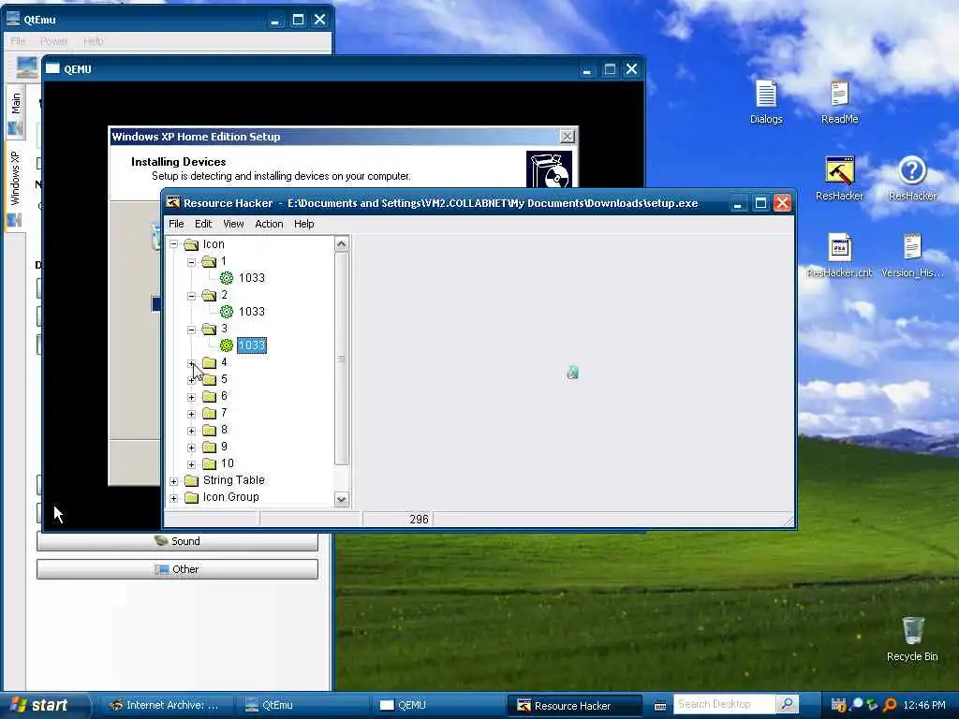Click the Installing Devices heading
The width and height of the screenshot is (959, 719).
pos(179,162)
